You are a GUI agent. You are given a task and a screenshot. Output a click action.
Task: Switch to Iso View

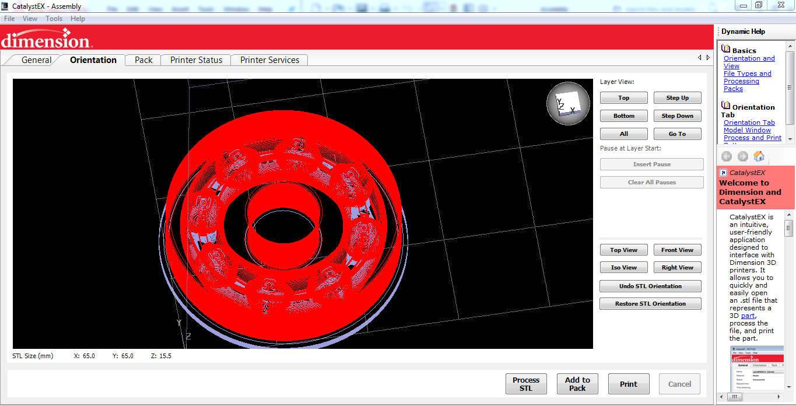click(624, 268)
